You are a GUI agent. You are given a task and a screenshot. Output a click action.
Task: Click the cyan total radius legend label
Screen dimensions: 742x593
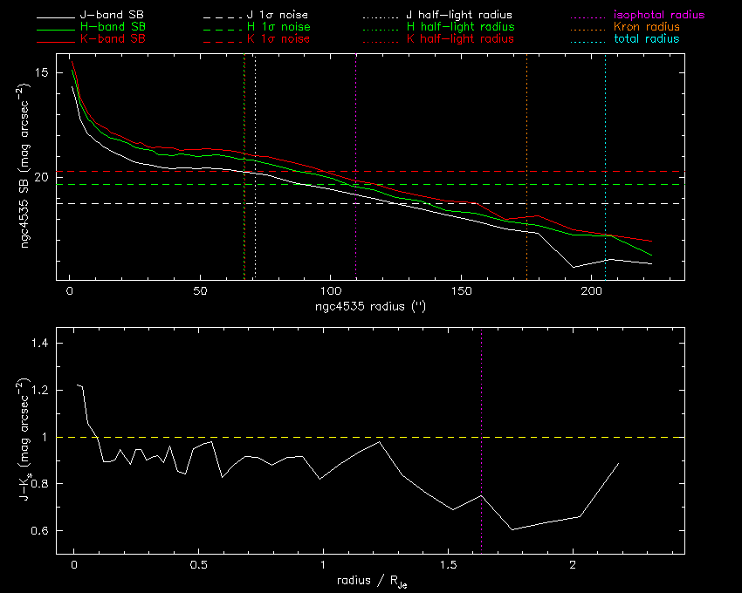[x=646, y=39]
